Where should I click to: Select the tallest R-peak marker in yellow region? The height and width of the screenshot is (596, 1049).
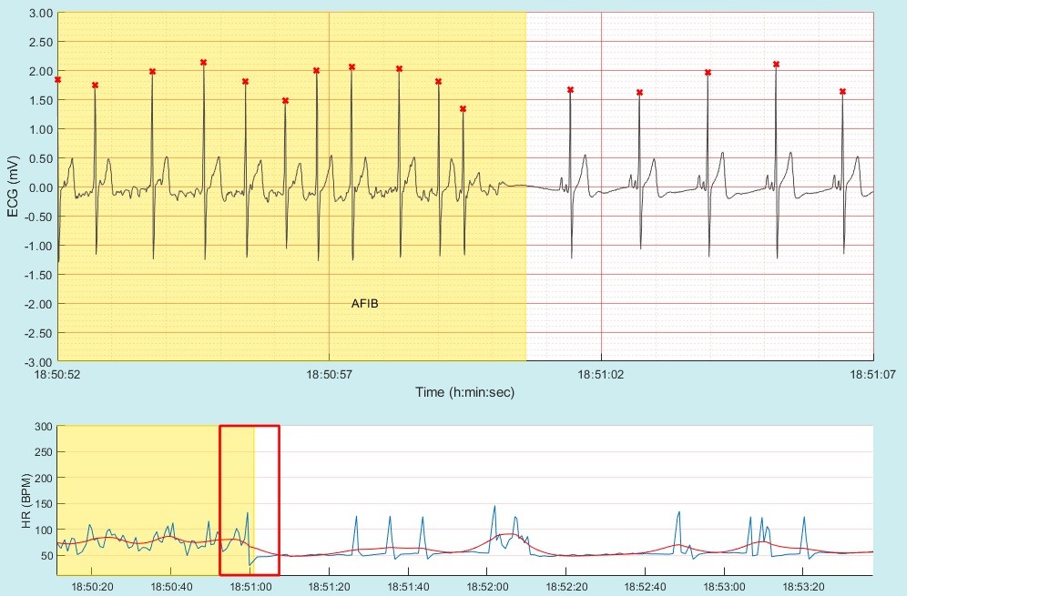[203, 63]
